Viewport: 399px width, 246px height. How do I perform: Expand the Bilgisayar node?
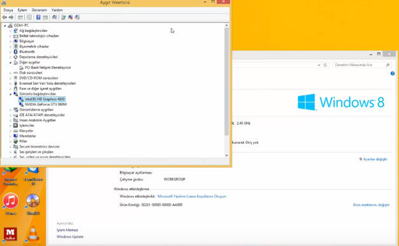10,41
